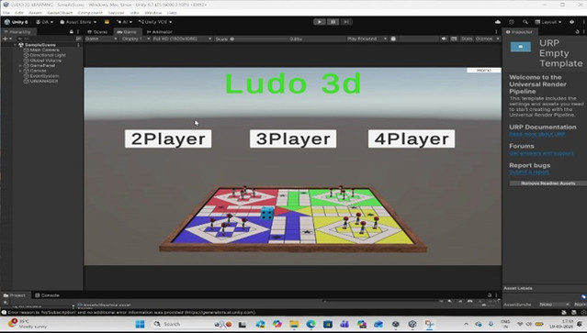Toggle Game view audio mute icon
This screenshot has width=587, height=333.
point(444,39)
